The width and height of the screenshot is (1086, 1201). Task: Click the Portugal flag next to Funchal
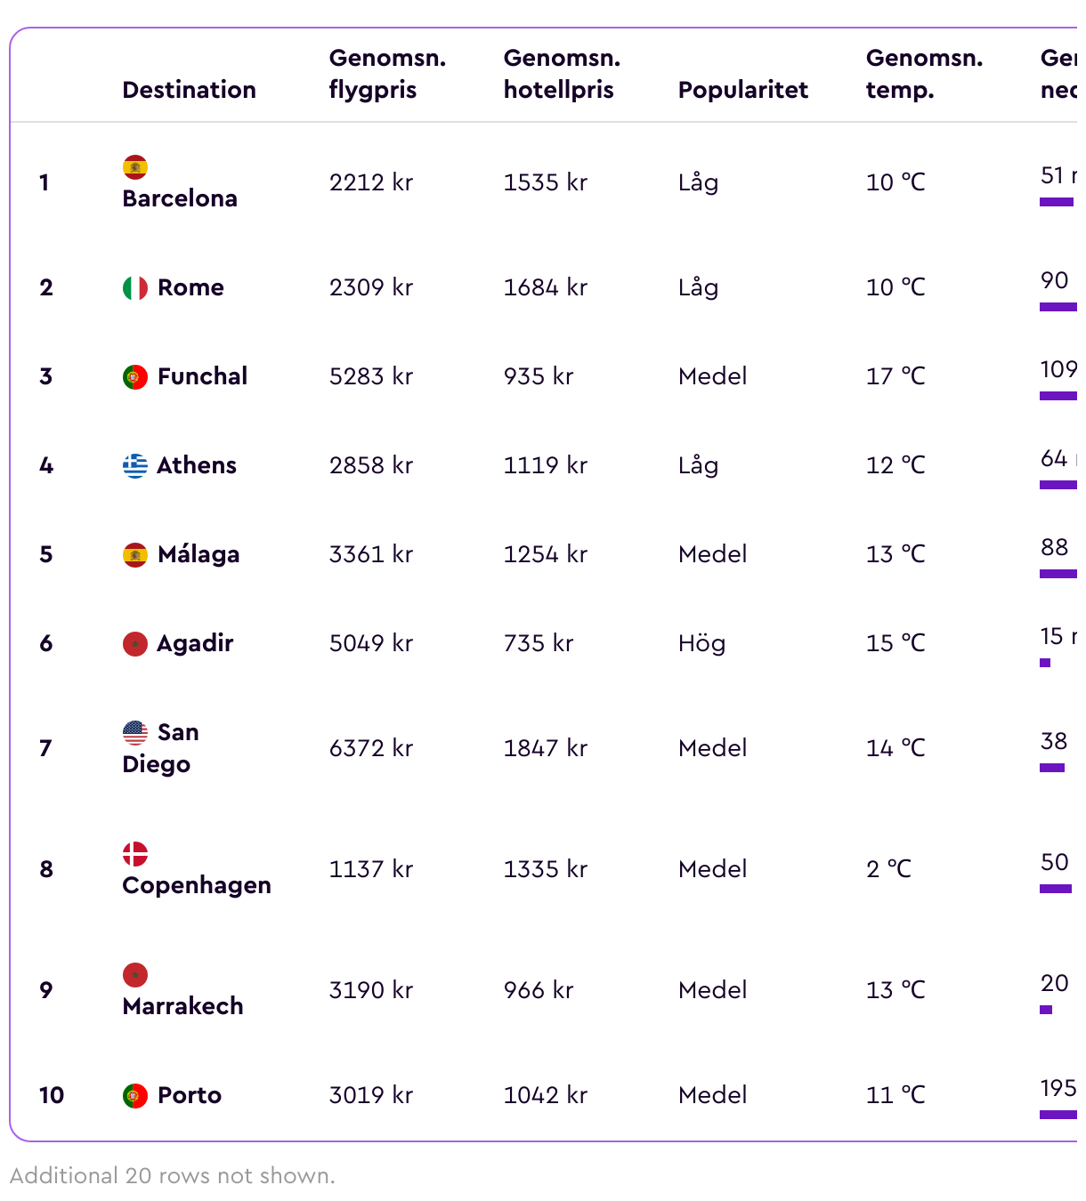135,377
